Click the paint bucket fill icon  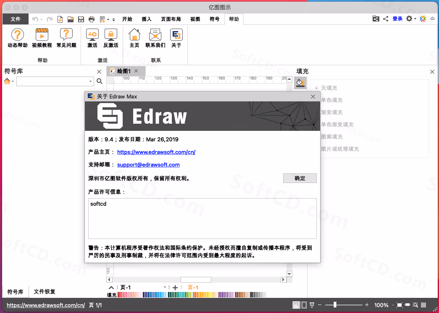click(300, 83)
